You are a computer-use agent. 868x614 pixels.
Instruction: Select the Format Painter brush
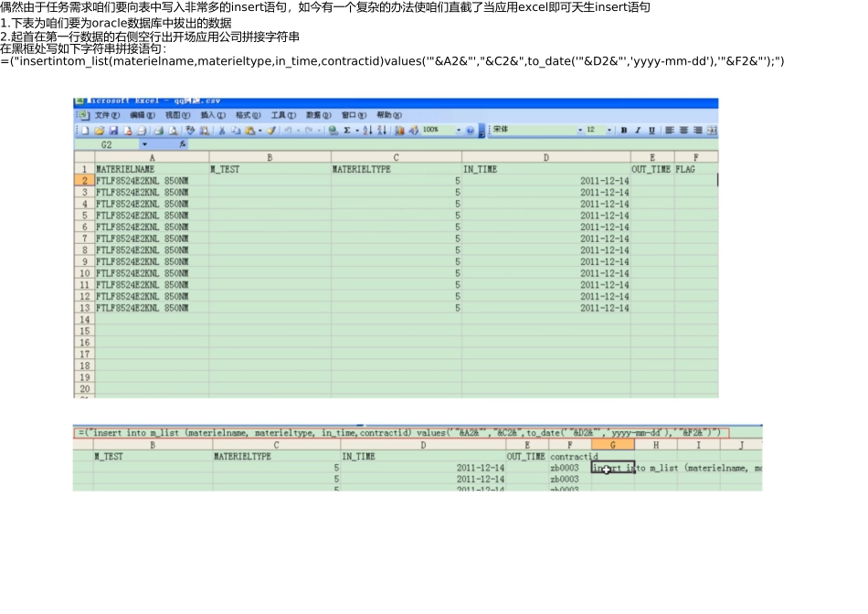[271, 131]
